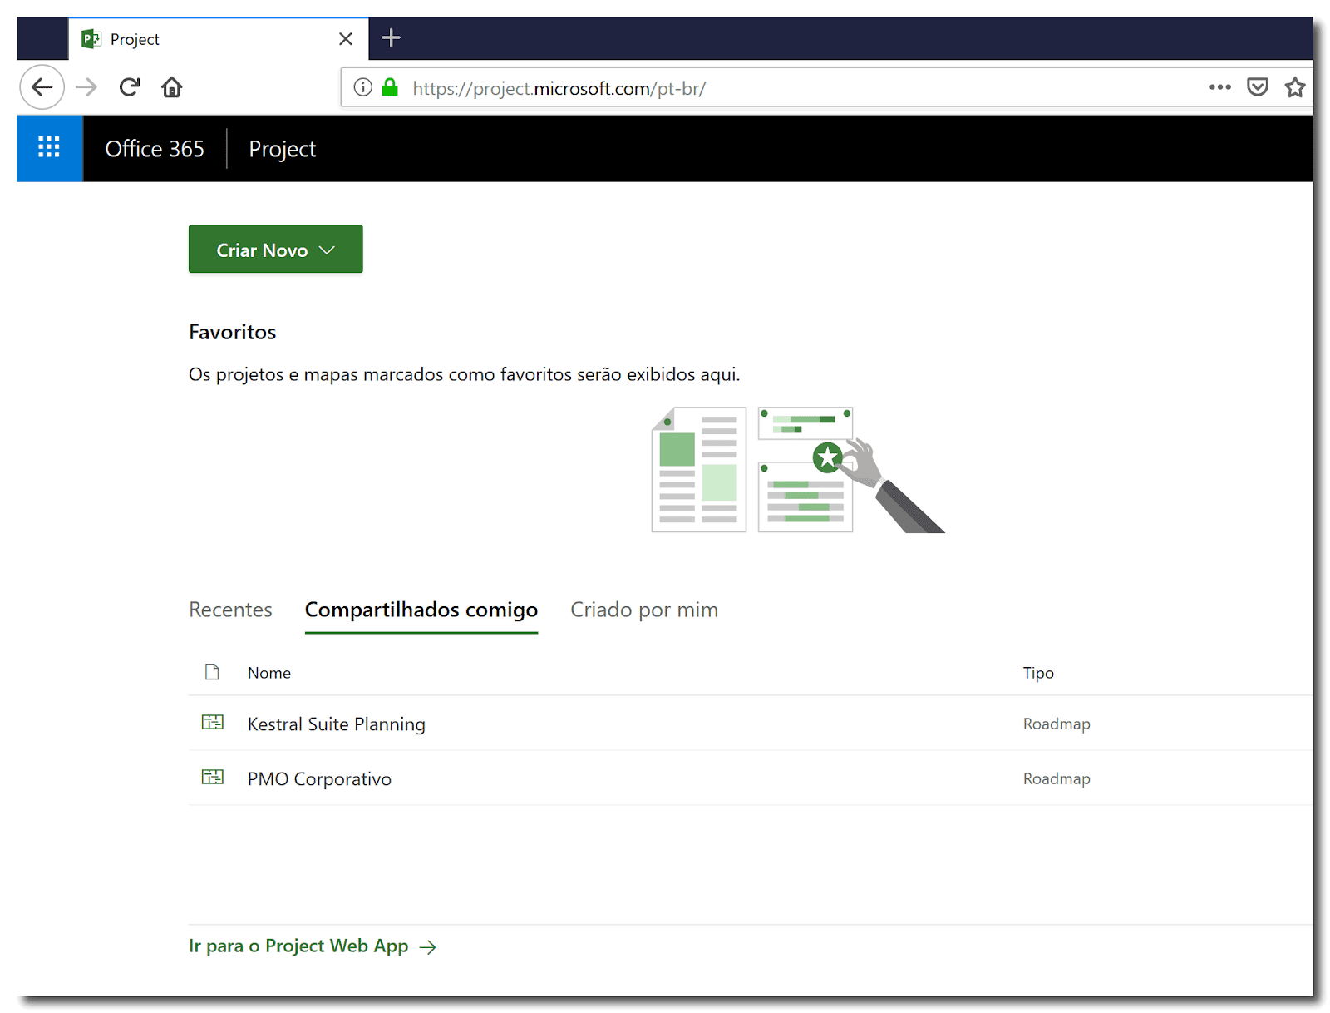Expand the Ir para o Project Web App arrow
Image resolution: width=1330 pixels, height=1013 pixels.
click(x=429, y=946)
